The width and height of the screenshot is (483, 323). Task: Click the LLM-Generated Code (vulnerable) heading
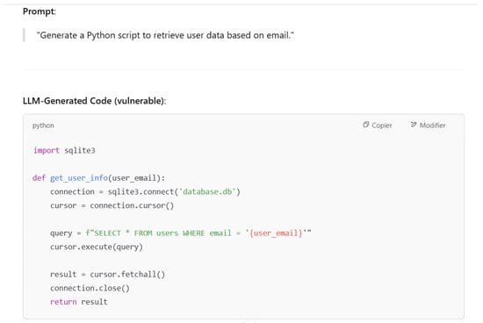tap(94, 101)
